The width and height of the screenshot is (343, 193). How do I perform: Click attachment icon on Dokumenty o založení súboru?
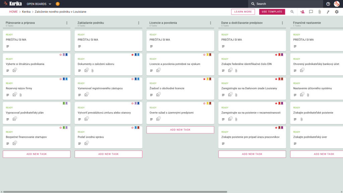coord(92,71)
